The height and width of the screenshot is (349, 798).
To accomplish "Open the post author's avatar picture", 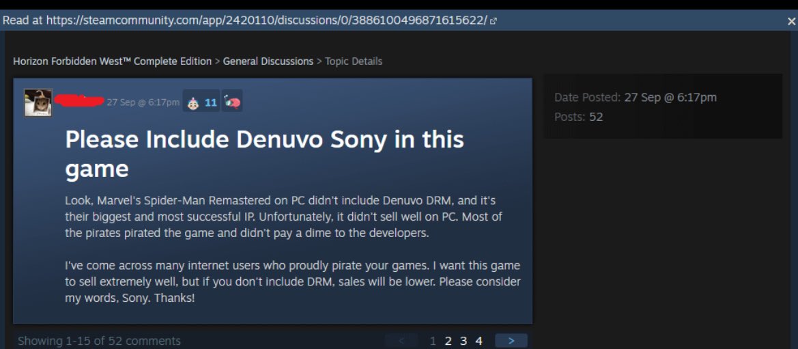I will (x=38, y=102).
